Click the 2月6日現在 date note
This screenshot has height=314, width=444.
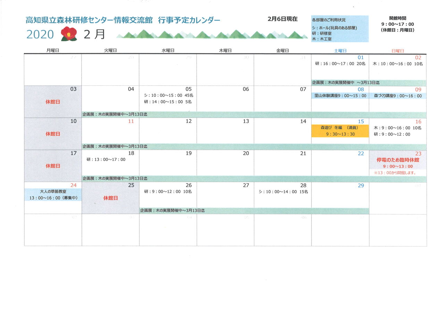(282, 19)
